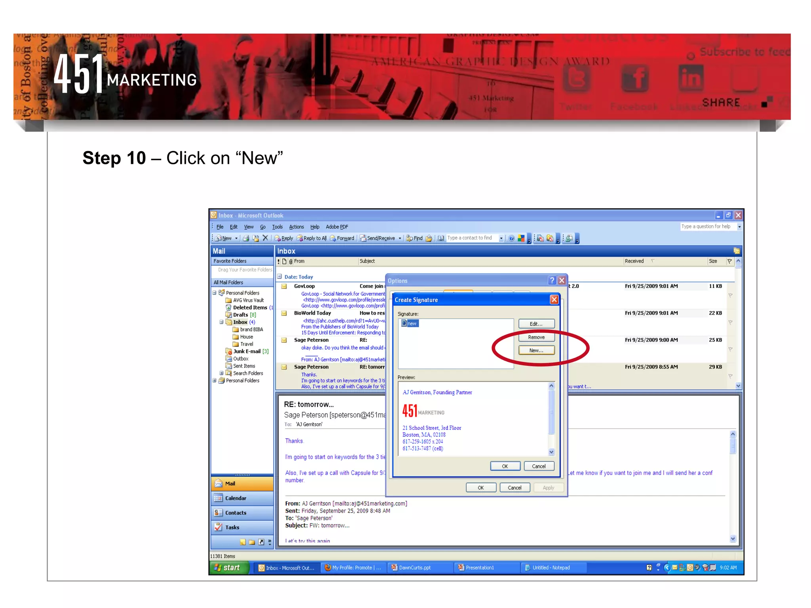
Task: Open the Tools menu
Action: click(277, 227)
